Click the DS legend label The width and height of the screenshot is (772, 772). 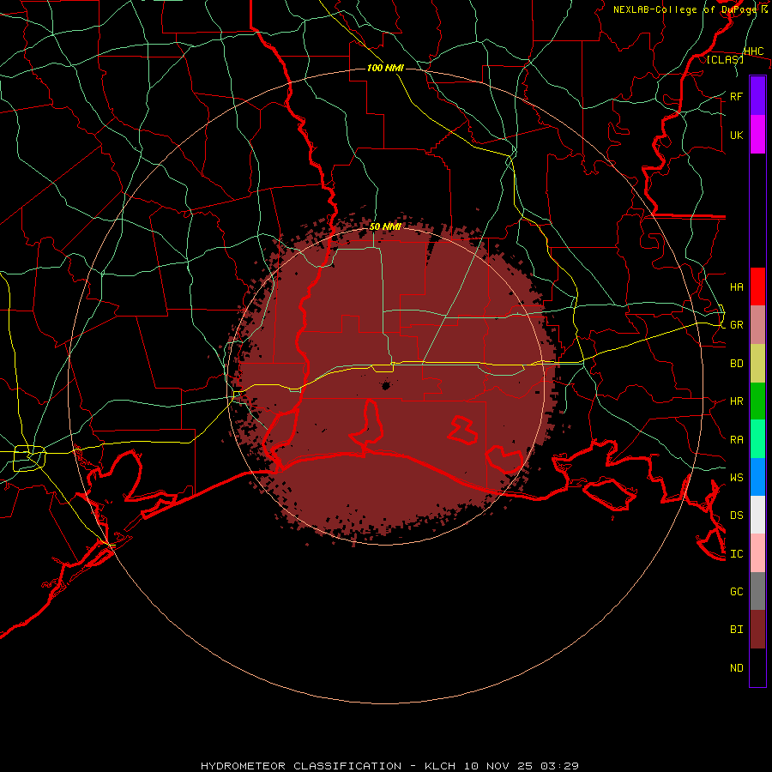(736, 516)
